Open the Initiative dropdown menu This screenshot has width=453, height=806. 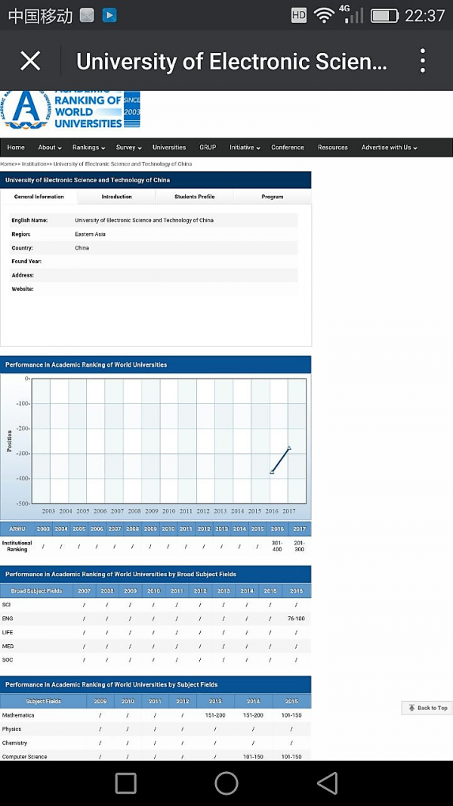pyautogui.click(x=245, y=147)
